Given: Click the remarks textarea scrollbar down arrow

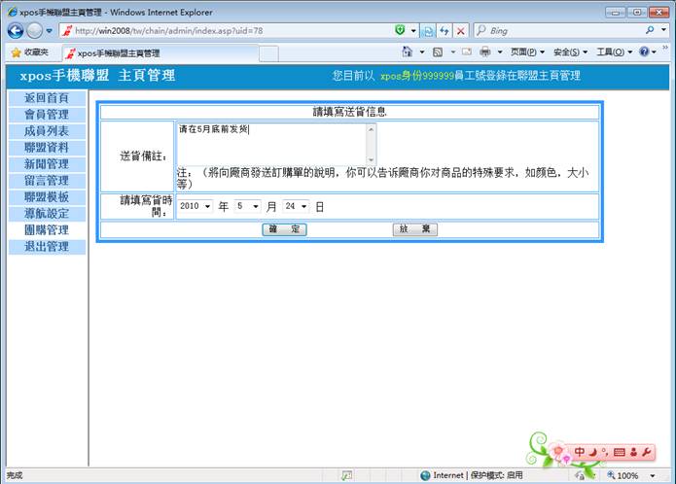Looking at the screenshot, I should coord(371,158).
